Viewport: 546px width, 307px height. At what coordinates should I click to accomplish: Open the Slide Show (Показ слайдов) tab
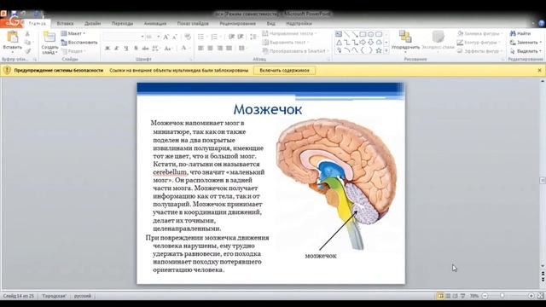pyautogui.click(x=193, y=23)
